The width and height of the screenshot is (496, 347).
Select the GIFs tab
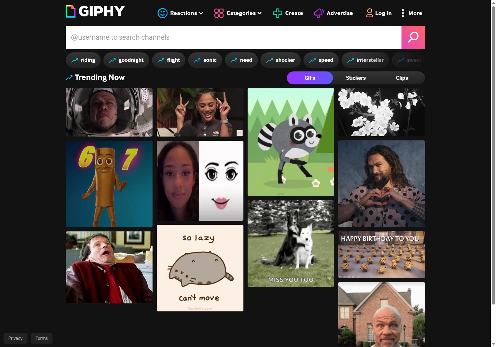click(x=310, y=78)
